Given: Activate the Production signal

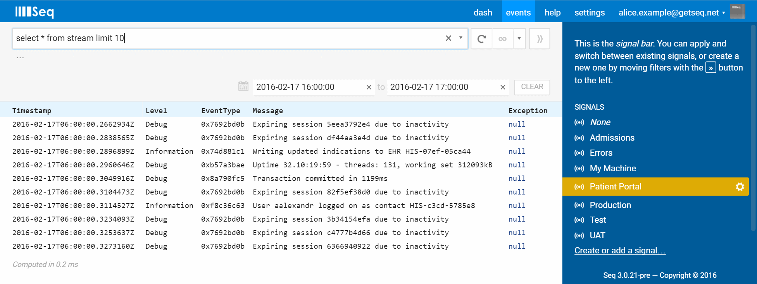Looking at the screenshot, I should [610, 205].
